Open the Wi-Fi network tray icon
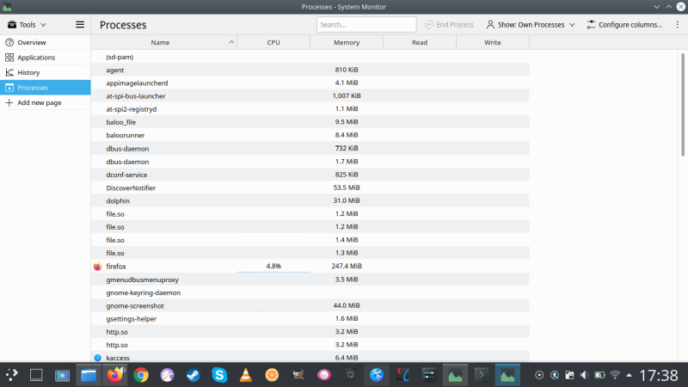The width and height of the screenshot is (688, 387). [615, 375]
